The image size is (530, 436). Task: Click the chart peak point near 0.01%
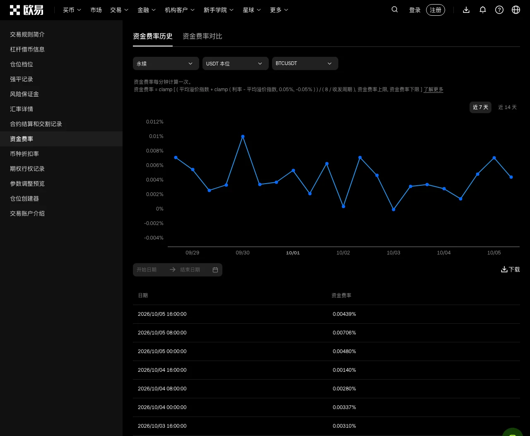(243, 136)
